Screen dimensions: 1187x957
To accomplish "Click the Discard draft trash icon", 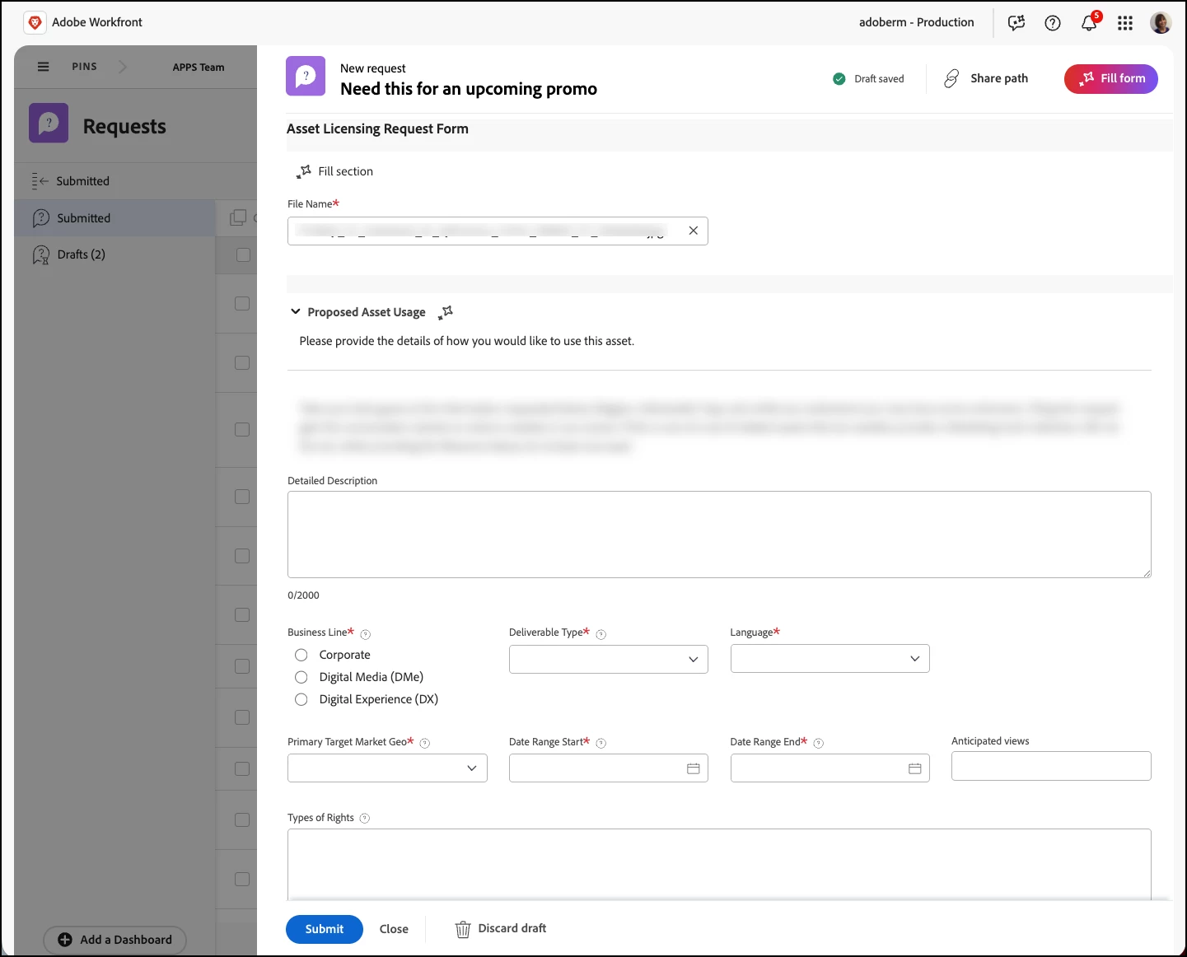I will (463, 929).
